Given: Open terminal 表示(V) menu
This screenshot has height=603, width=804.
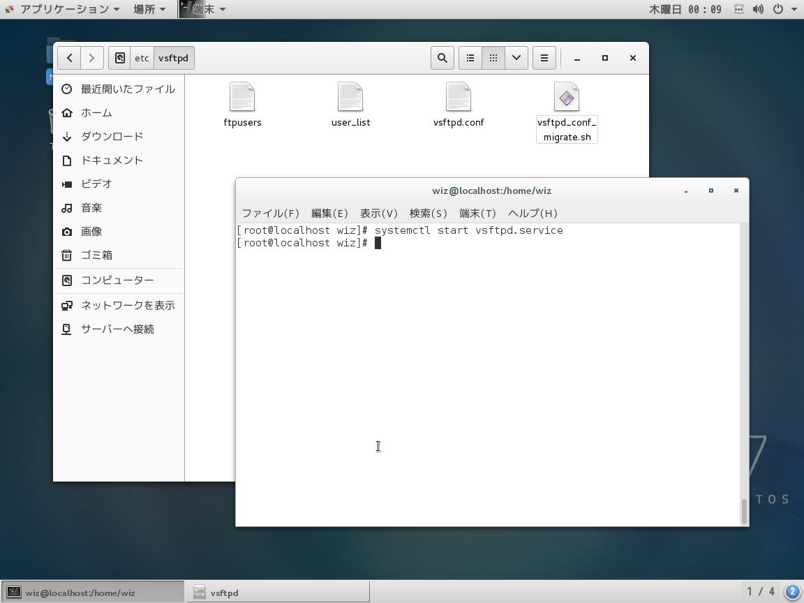Looking at the screenshot, I should tap(378, 214).
